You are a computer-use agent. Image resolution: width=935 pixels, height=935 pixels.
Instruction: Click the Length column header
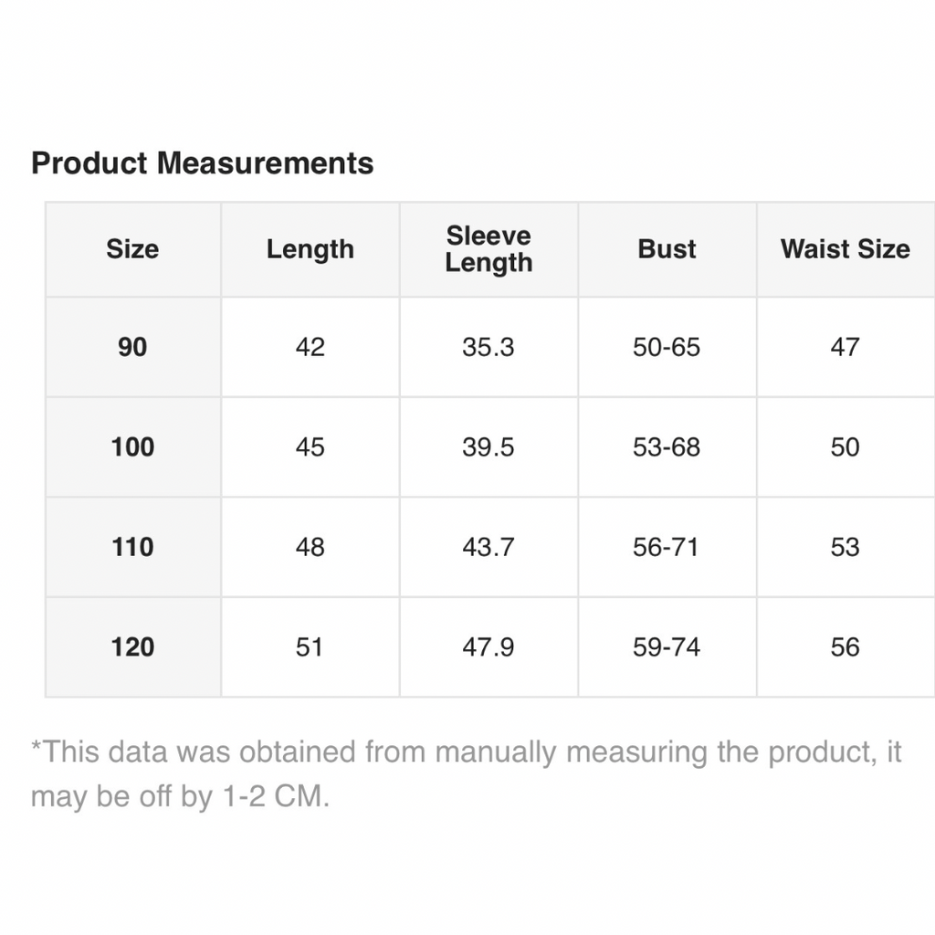[310, 249]
